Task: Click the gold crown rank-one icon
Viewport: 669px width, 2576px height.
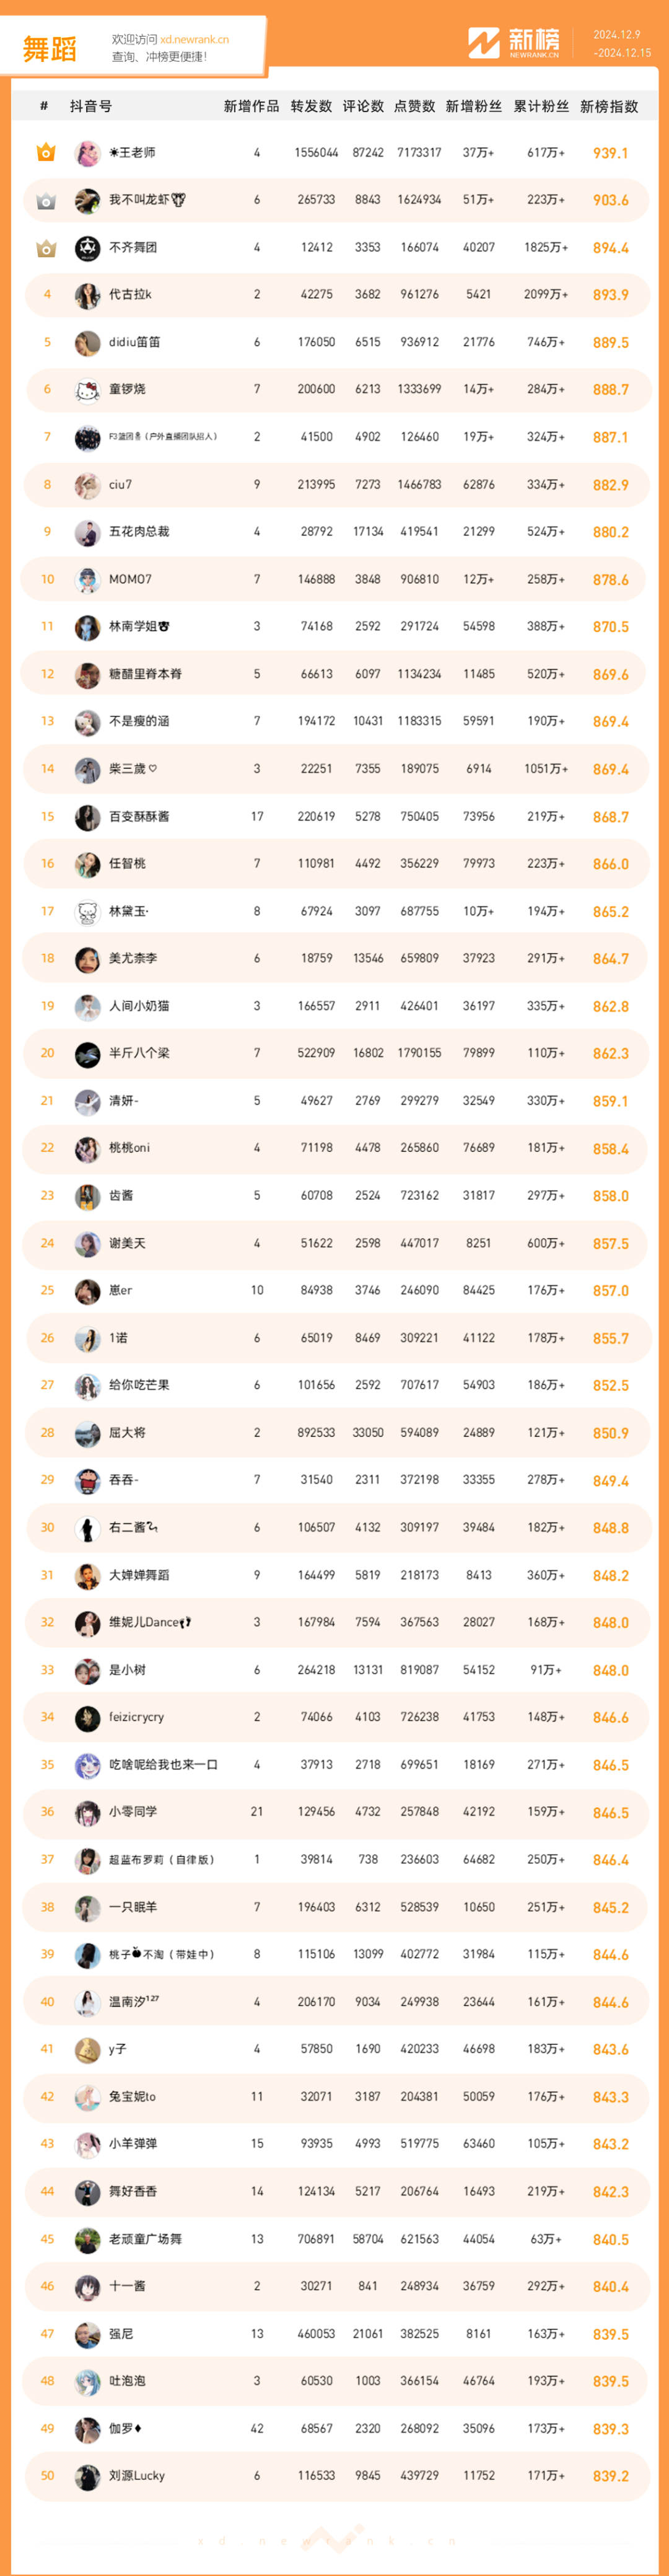Action: click(46, 153)
